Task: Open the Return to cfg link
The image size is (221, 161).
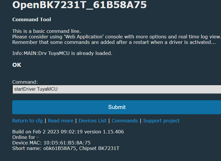Action: (27, 121)
